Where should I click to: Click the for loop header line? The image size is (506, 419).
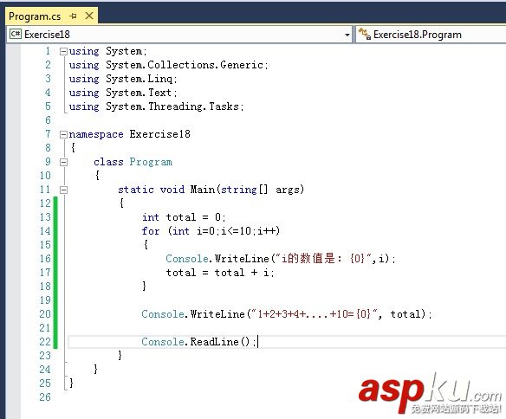pyautogui.click(x=211, y=231)
